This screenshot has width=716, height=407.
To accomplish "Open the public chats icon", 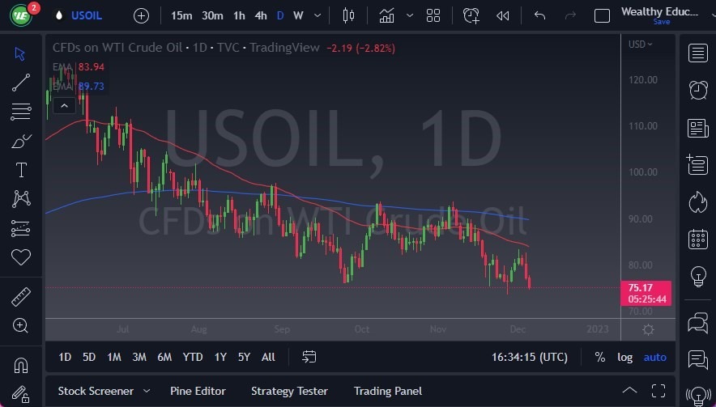I will pos(697,323).
